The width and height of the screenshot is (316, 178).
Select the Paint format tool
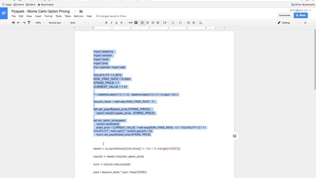click(x=29, y=23)
